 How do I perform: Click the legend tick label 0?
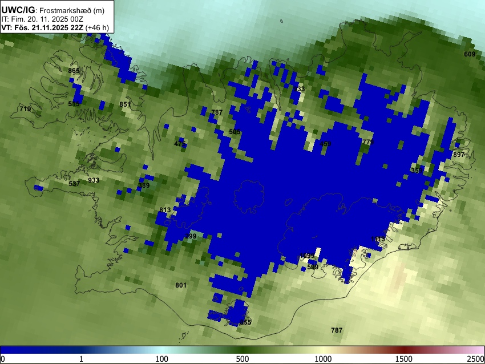[x=3, y=359]
